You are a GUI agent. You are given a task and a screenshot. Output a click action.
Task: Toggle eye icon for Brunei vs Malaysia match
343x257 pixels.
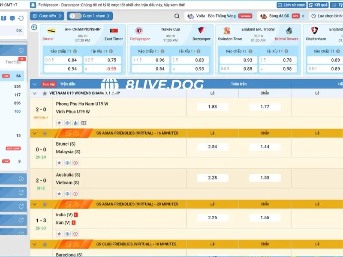click(x=67, y=163)
